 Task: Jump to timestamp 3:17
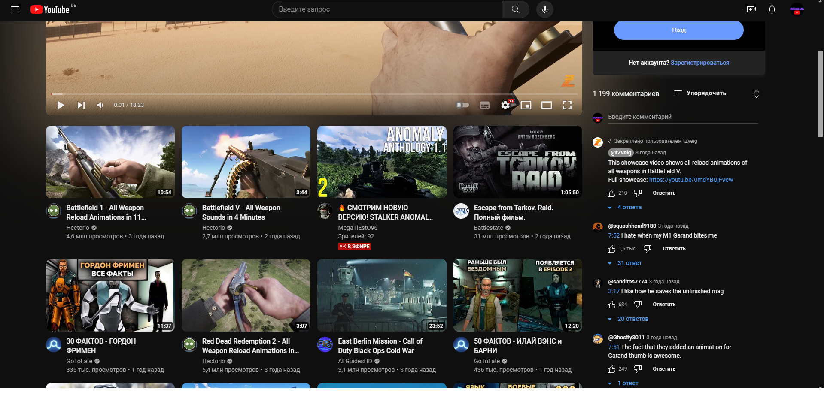614,291
